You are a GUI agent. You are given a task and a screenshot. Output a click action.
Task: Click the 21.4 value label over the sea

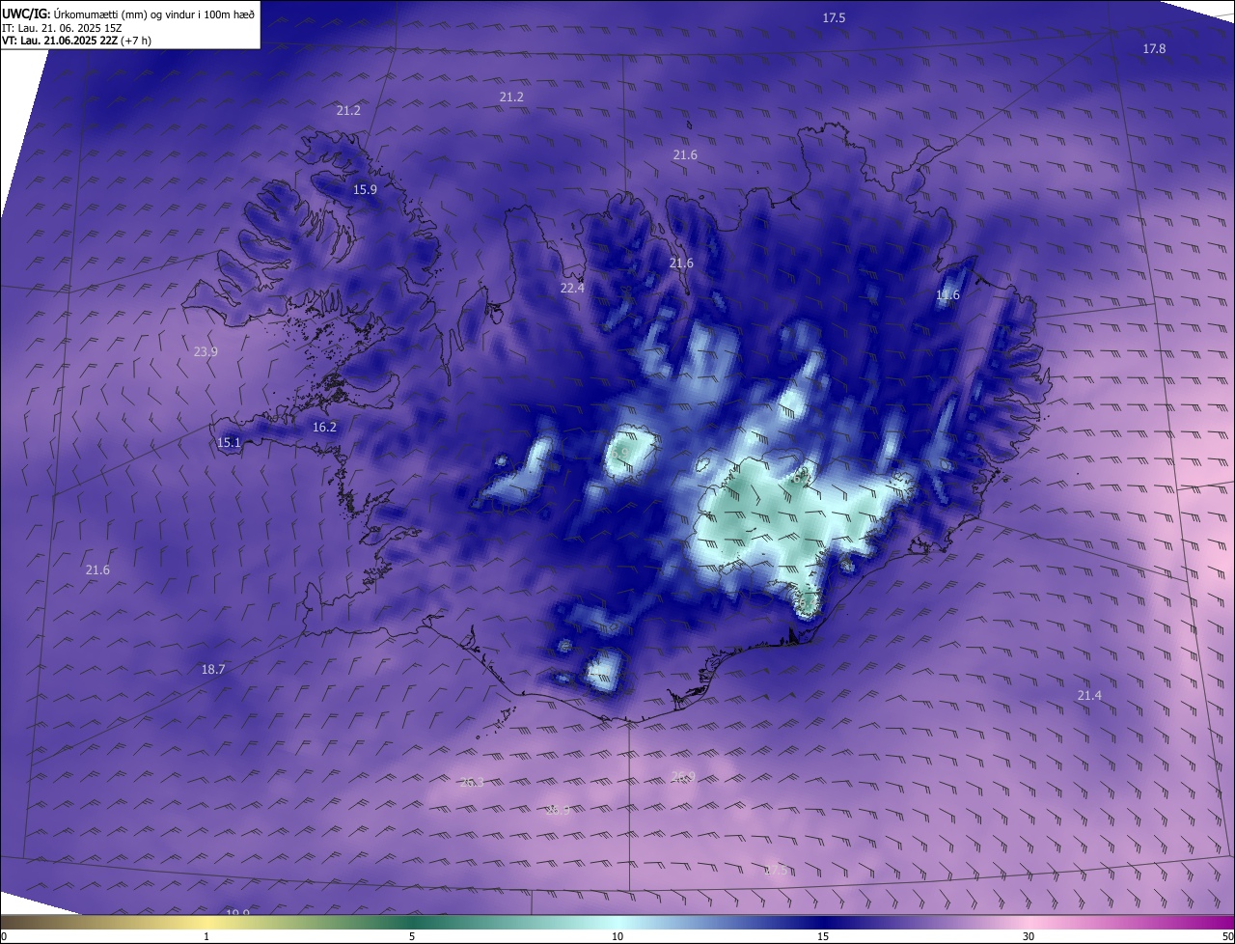point(1089,696)
